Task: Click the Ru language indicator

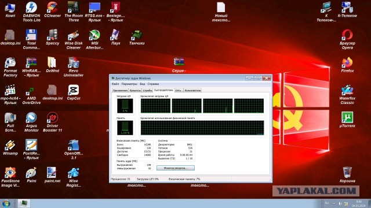Action: pyautogui.click(x=327, y=203)
